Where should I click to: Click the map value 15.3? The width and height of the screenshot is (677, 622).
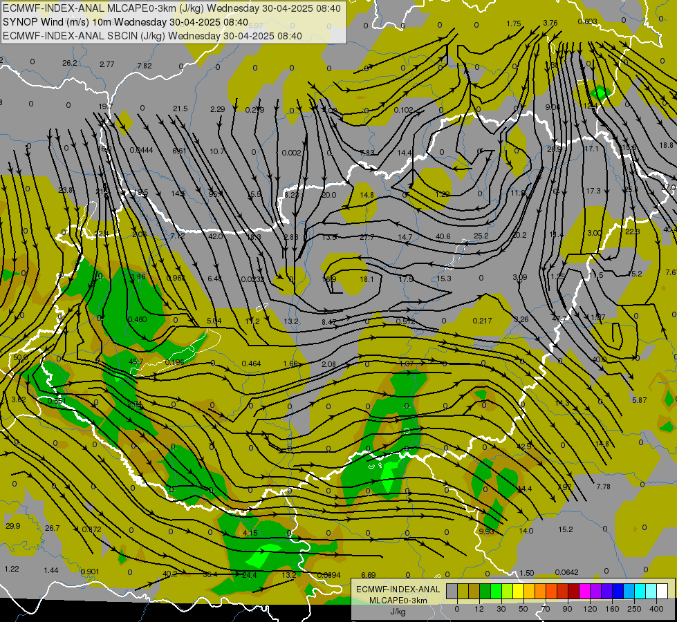(444, 279)
